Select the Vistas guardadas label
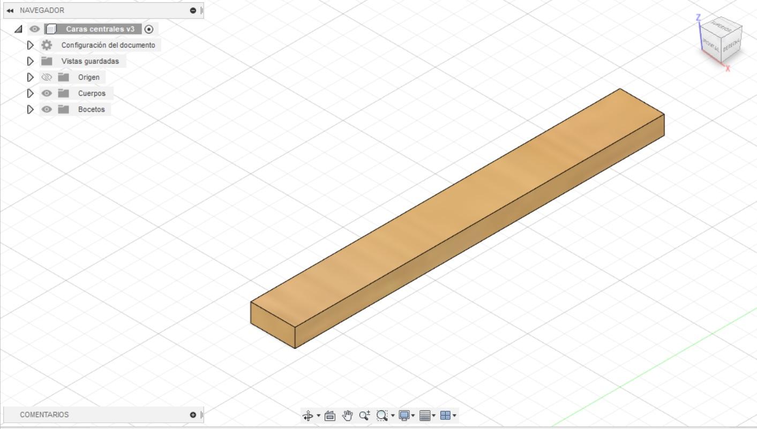757x429 pixels. point(90,61)
